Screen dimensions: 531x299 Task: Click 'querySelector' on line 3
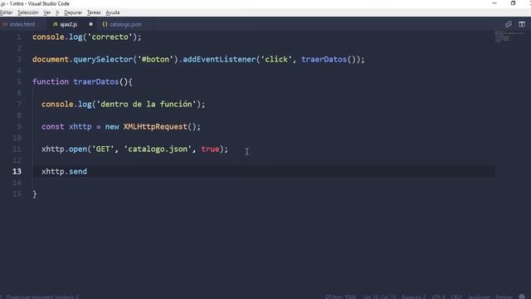[103, 59]
